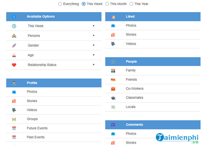
Task: Choose the This Month radio option
Action: (107, 4)
